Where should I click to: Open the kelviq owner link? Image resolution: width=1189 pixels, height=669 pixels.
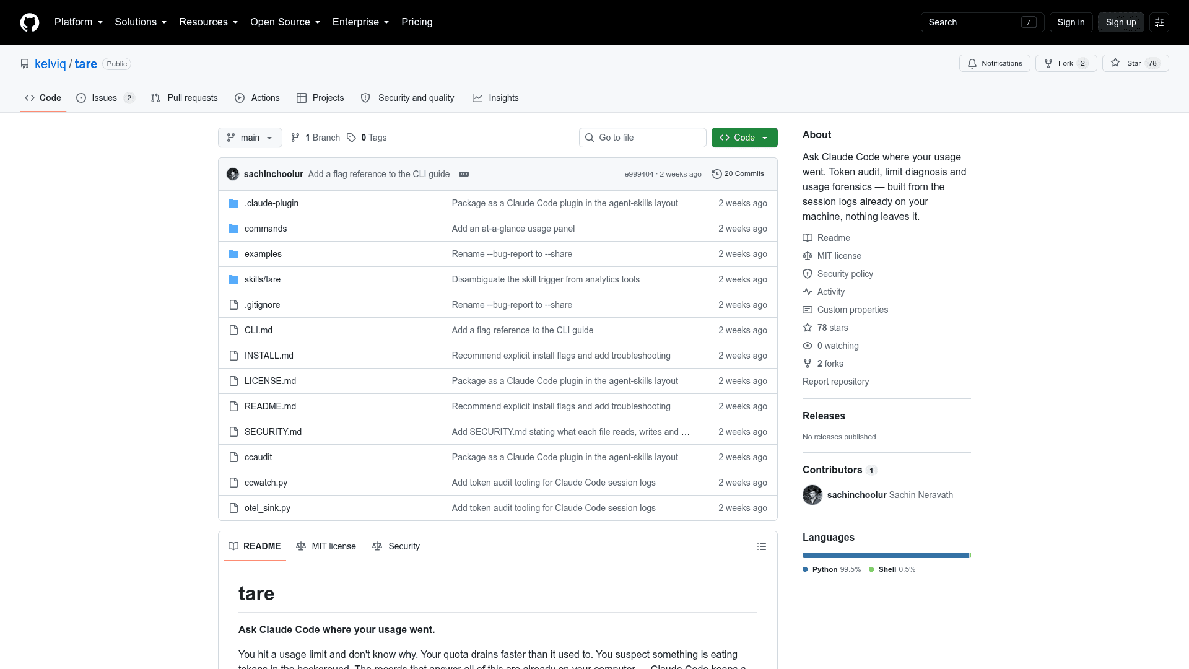click(50, 64)
